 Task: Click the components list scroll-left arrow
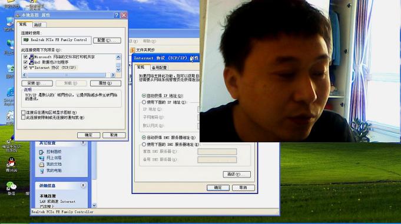point(24,75)
